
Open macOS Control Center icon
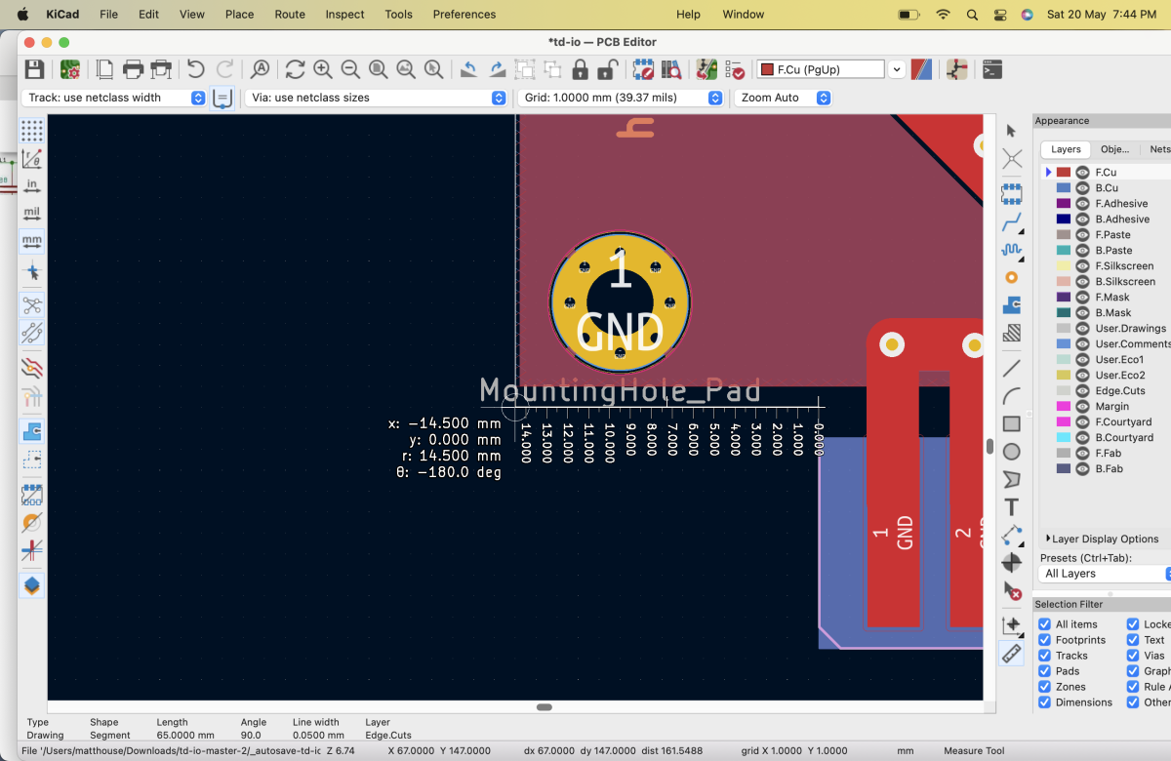(x=999, y=15)
